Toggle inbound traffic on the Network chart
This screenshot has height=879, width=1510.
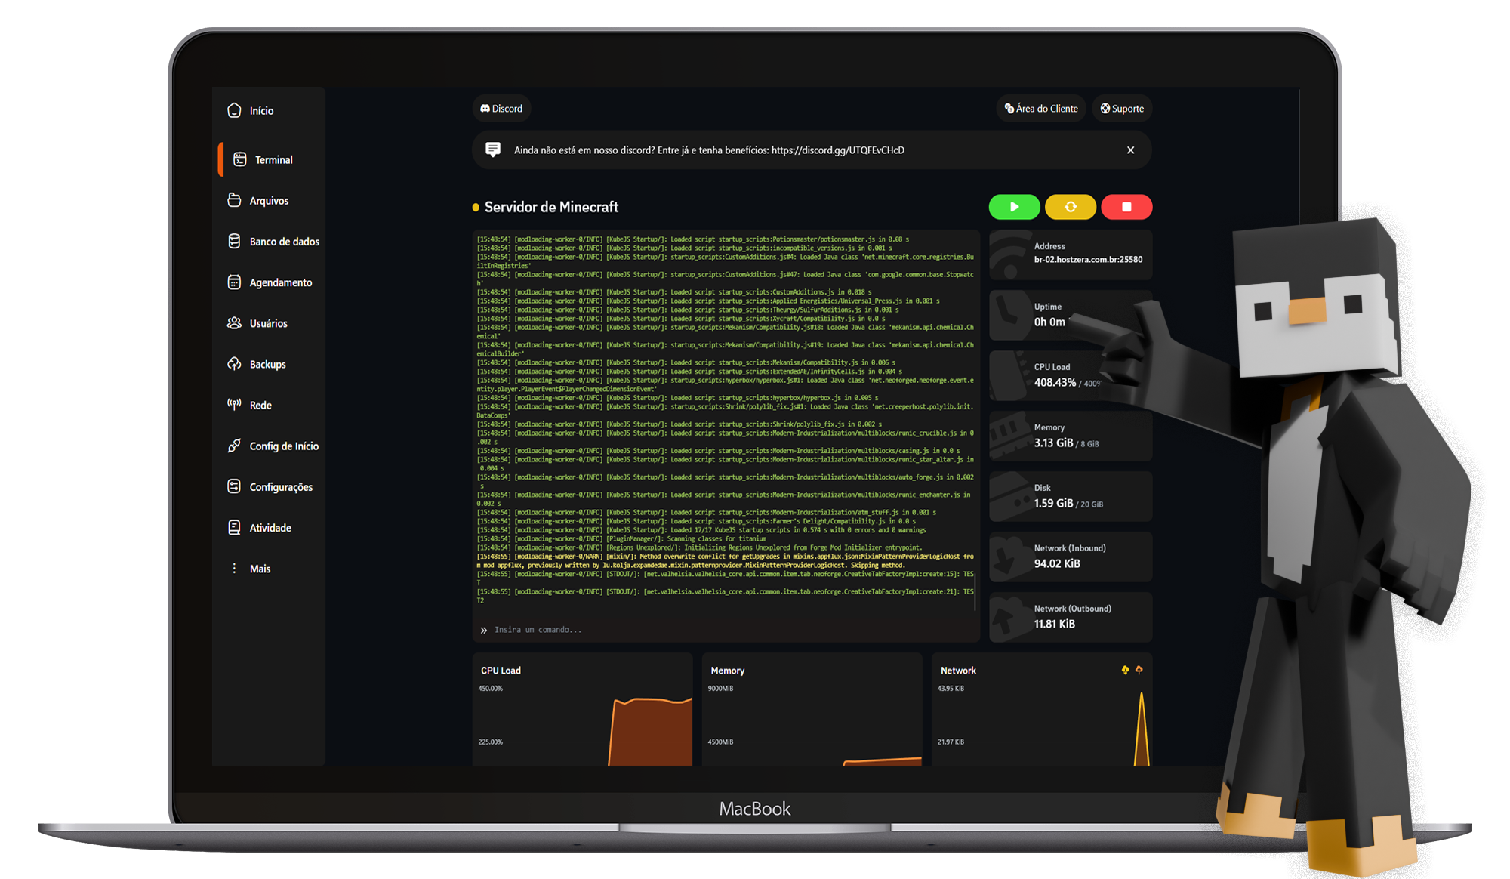pyautogui.click(x=1125, y=671)
